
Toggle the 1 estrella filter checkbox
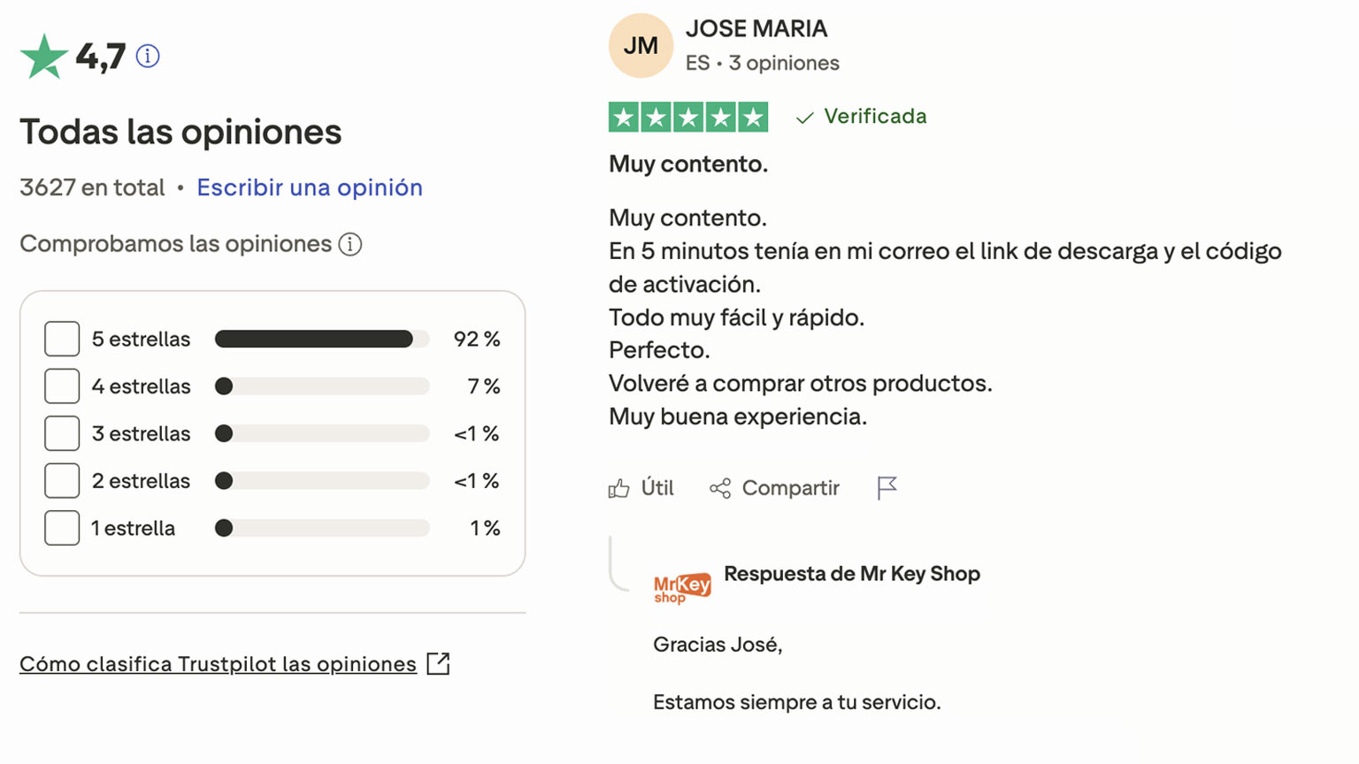[62, 528]
